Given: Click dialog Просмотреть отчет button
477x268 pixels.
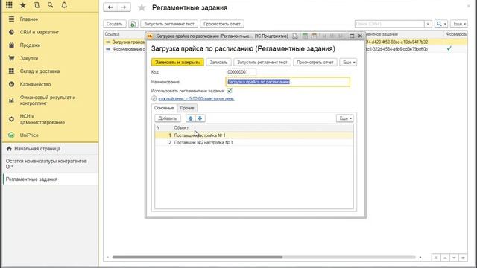Looking at the screenshot, I should click(315, 63).
